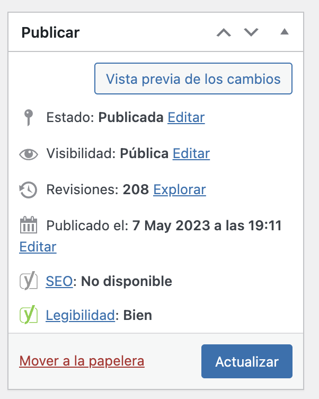This screenshot has width=319, height=399.
Task: Collapse the Publicar panel using triangle toggle
Action: [x=284, y=32]
